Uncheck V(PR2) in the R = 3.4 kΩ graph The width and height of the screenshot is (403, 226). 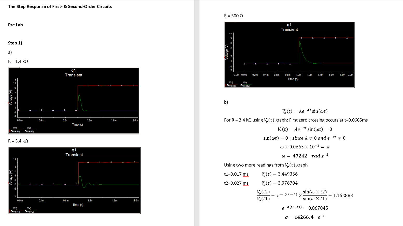(x=26, y=211)
